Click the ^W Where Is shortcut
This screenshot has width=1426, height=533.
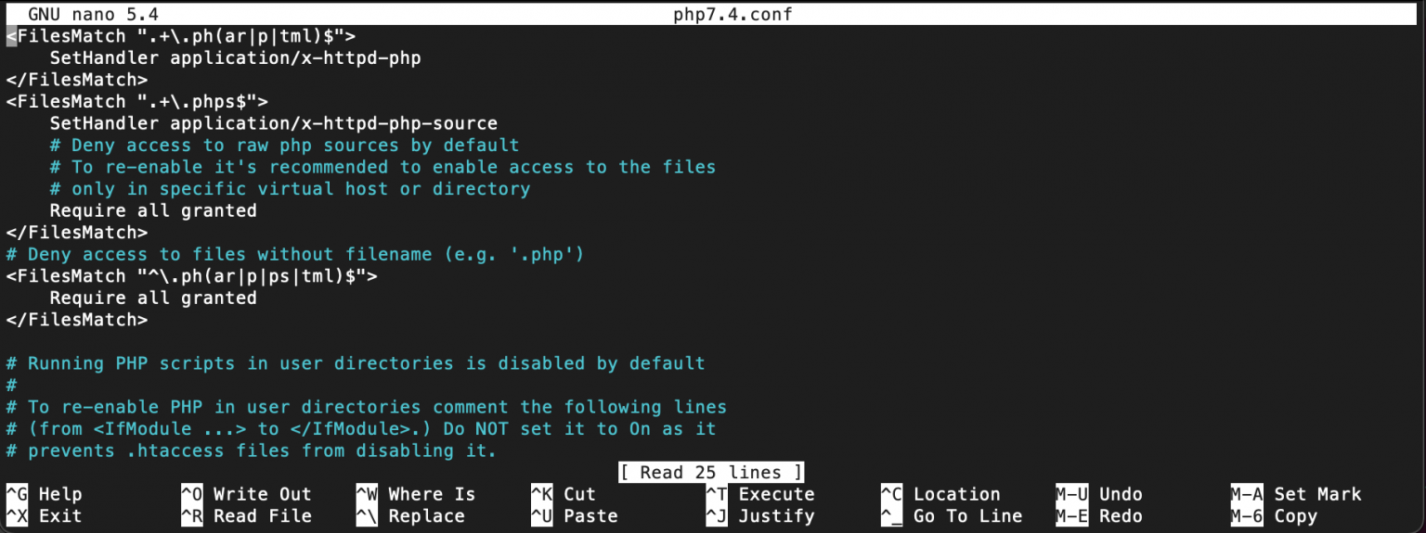pos(415,494)
